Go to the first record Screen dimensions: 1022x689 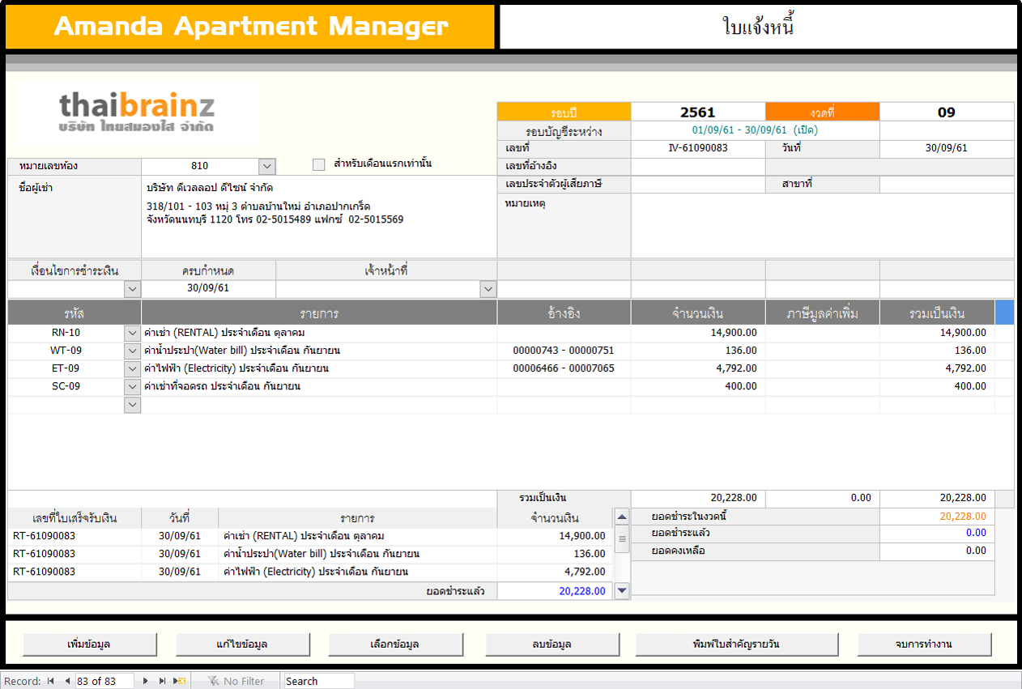(x=51, y=681)
